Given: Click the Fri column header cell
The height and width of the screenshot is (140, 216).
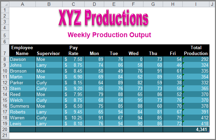Looking at the screenshot, I should point(173,51).
